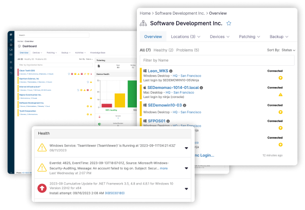Click the star favorites icon in the dashboard sidebar

(11, 68)
